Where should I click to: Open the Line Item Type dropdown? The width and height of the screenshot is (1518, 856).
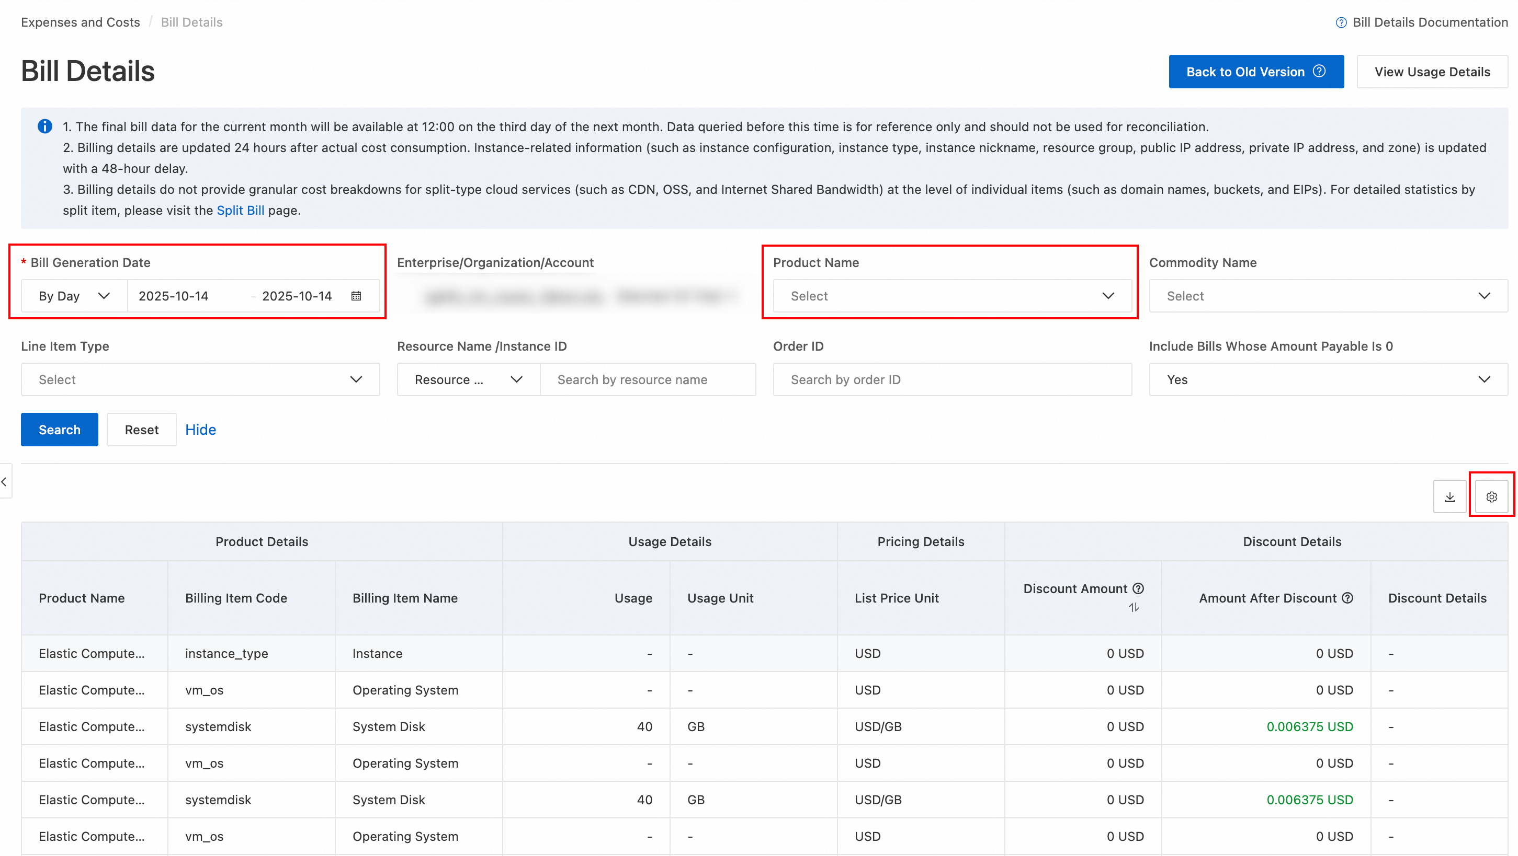coord(200,379)
